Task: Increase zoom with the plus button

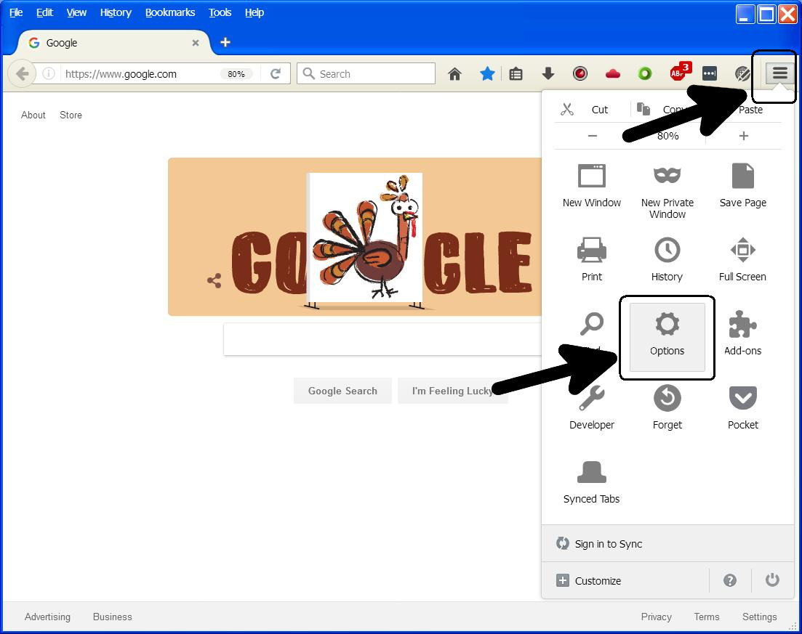Action: click(743, 136)
